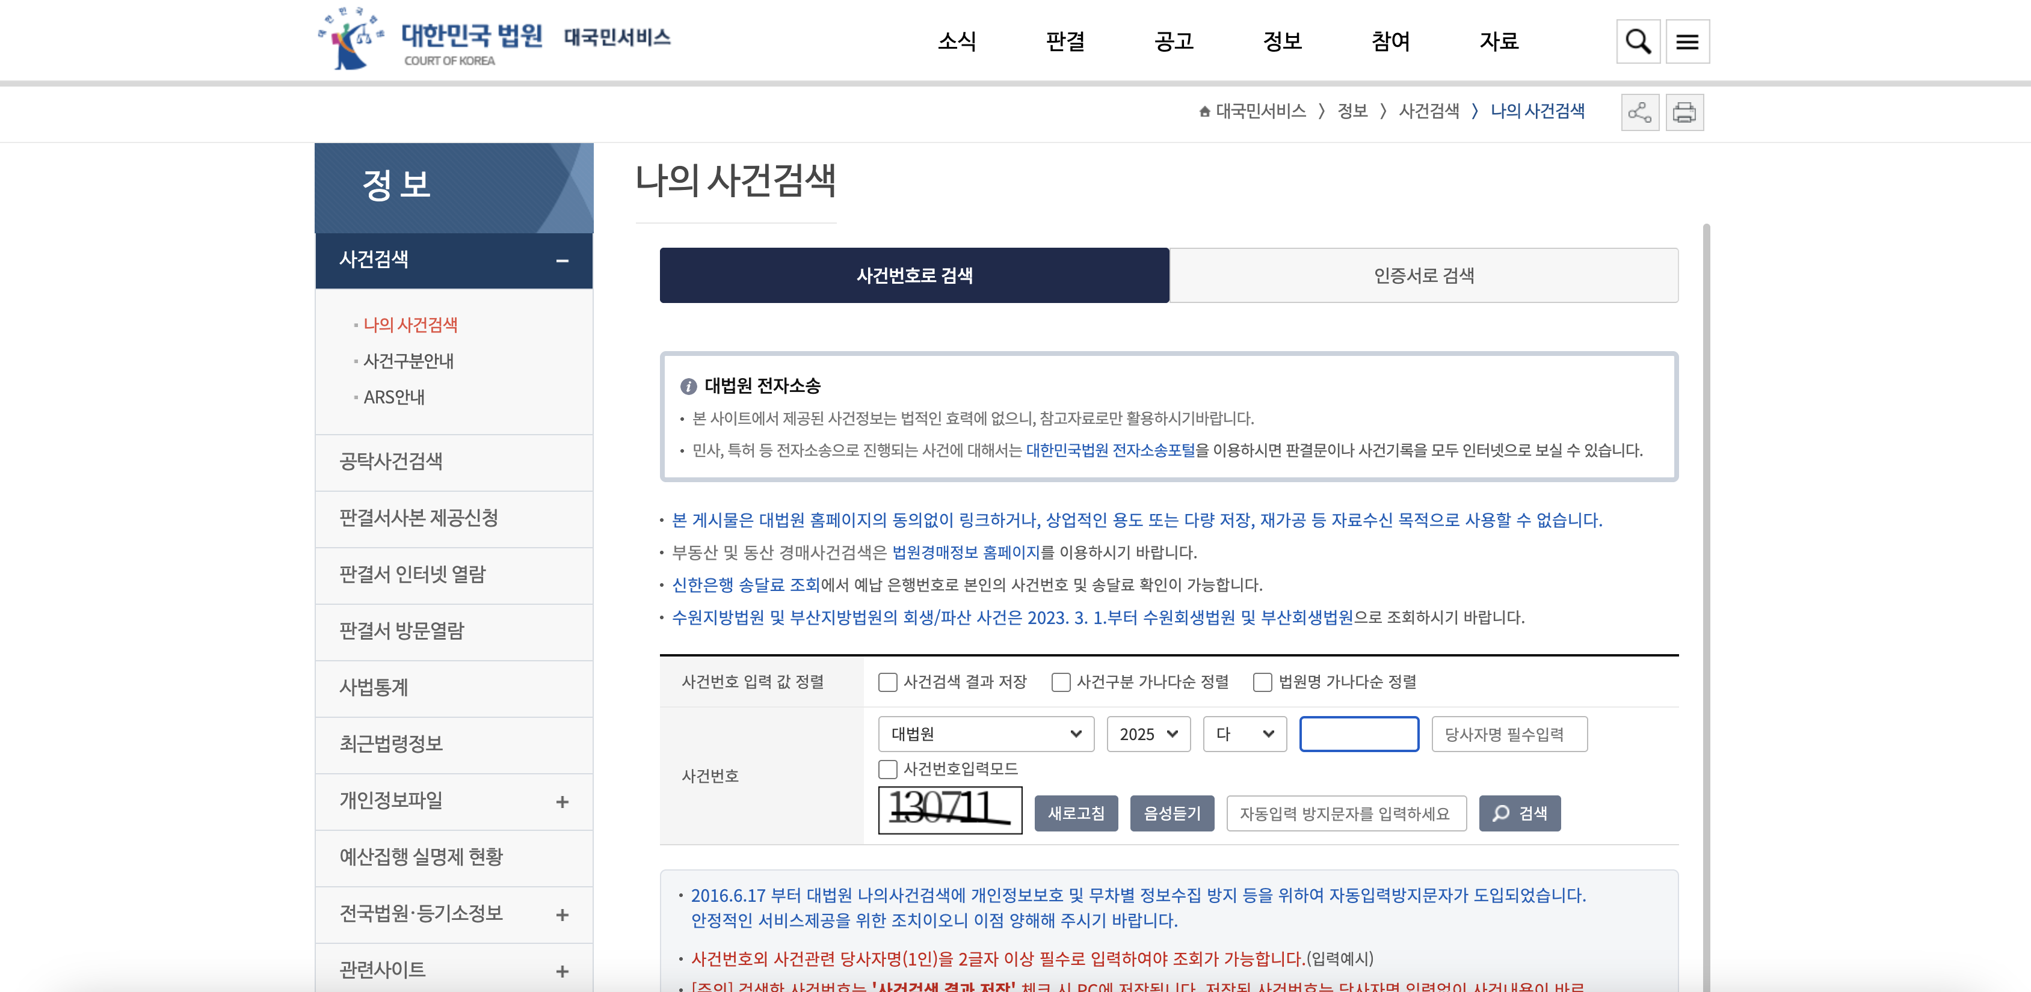Image resolution: width=2031 pixels, height=992 pixels.
Task: Click the 입력예시 link
Action: [1340, 959]
